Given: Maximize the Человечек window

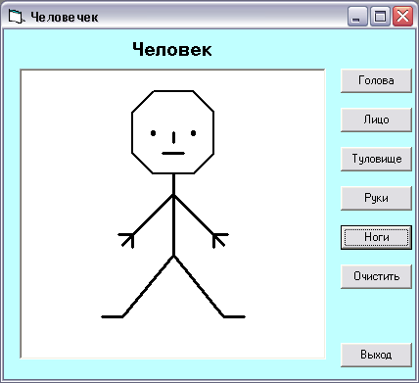Looking at the screenshot, I should [380, 16].
